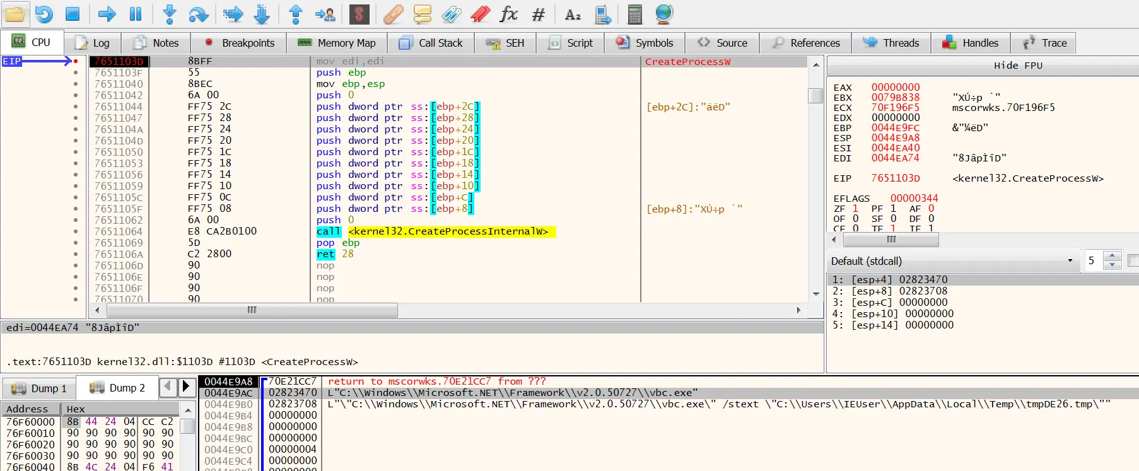Restart debugging with the circular arrow icon
This screenshot has height=471, width=1139.
coord(44,13)
